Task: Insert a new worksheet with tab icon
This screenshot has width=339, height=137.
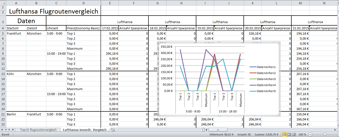Action: click(113, 130)
